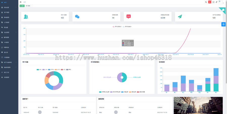Click the external link icon beside H5超链接
The image size is (227, 114).
[x=2, y=57]
